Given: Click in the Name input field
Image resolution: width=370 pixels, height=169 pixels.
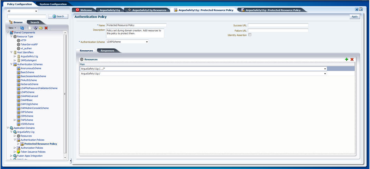Looking at the screenshot, I should click(x=136, y=25).
